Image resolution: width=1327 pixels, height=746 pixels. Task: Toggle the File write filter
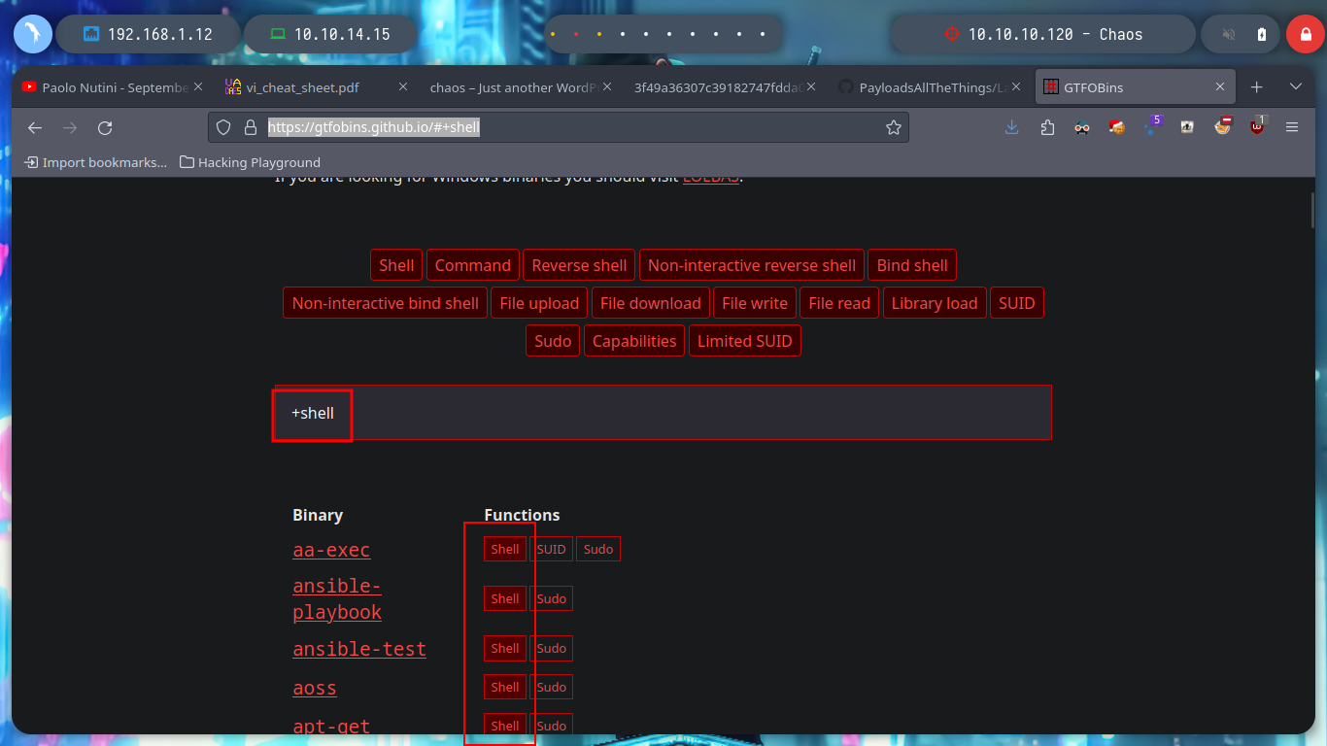tap(755, 303)
